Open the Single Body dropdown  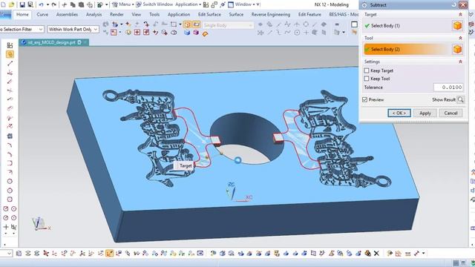(x=228, y=25)
